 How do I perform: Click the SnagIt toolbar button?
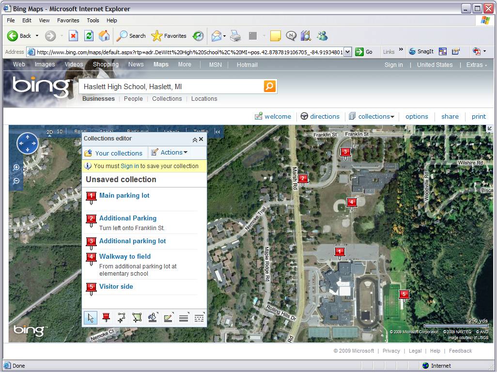(x=421, y=51)
